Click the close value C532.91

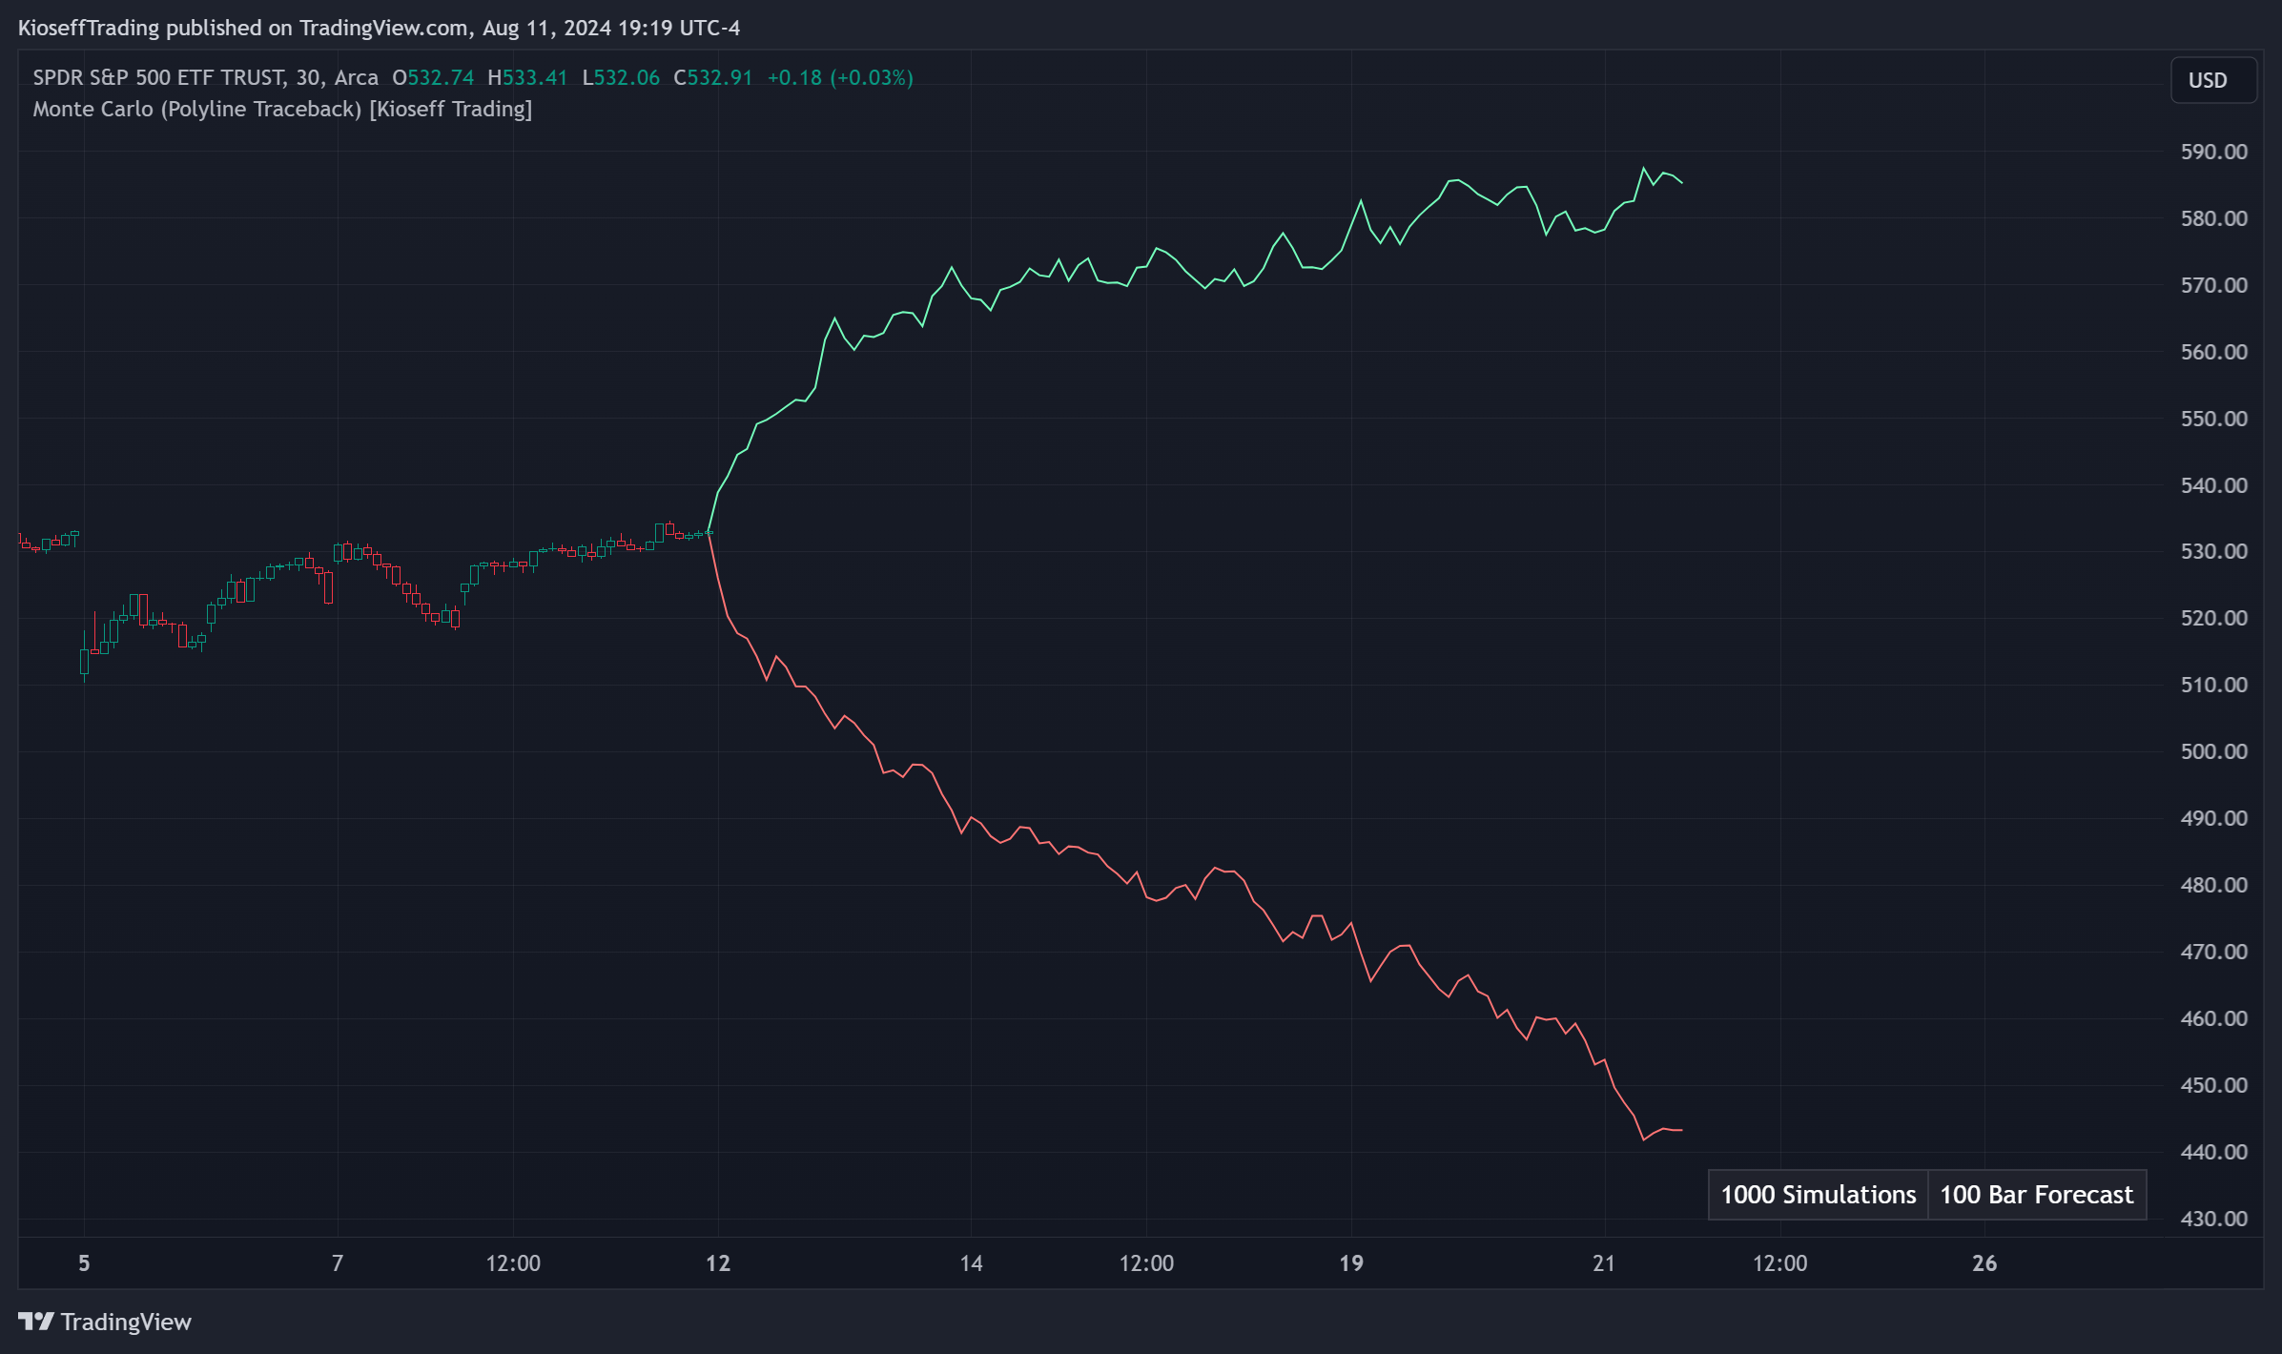[x=713, y=77]
